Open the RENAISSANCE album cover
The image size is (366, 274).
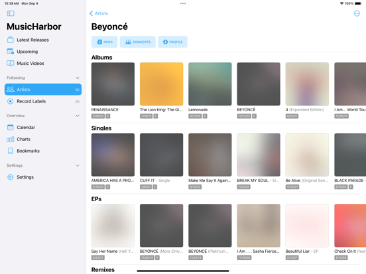pos(113,84)
